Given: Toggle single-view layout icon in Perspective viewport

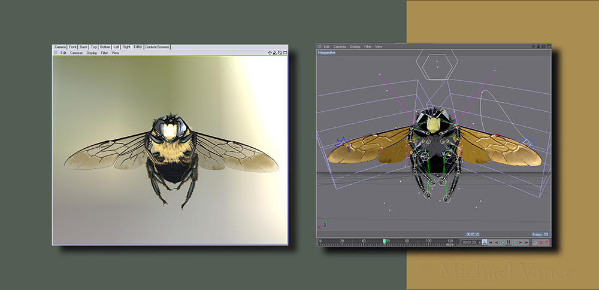Looking at the screenshot, I should pos(547,46).
